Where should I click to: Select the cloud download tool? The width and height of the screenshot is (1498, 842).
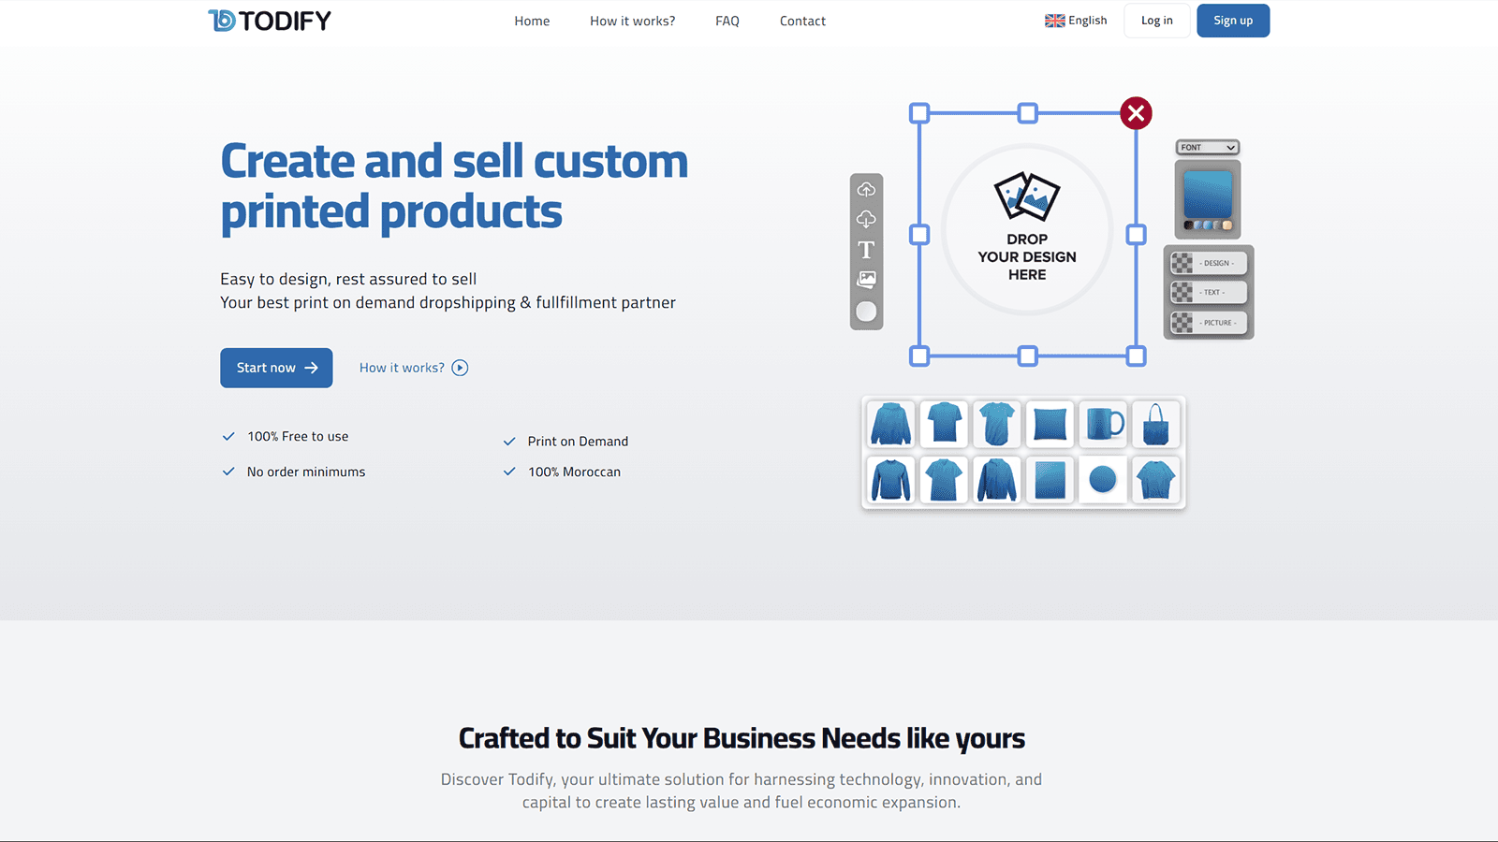coord(866,219)
